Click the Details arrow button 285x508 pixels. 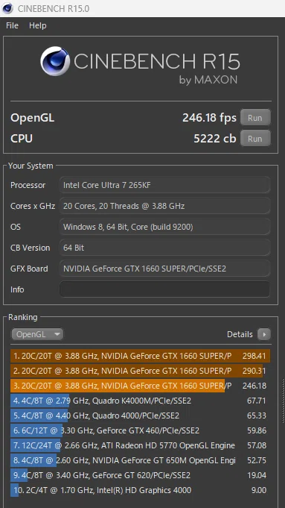point(264,334)
